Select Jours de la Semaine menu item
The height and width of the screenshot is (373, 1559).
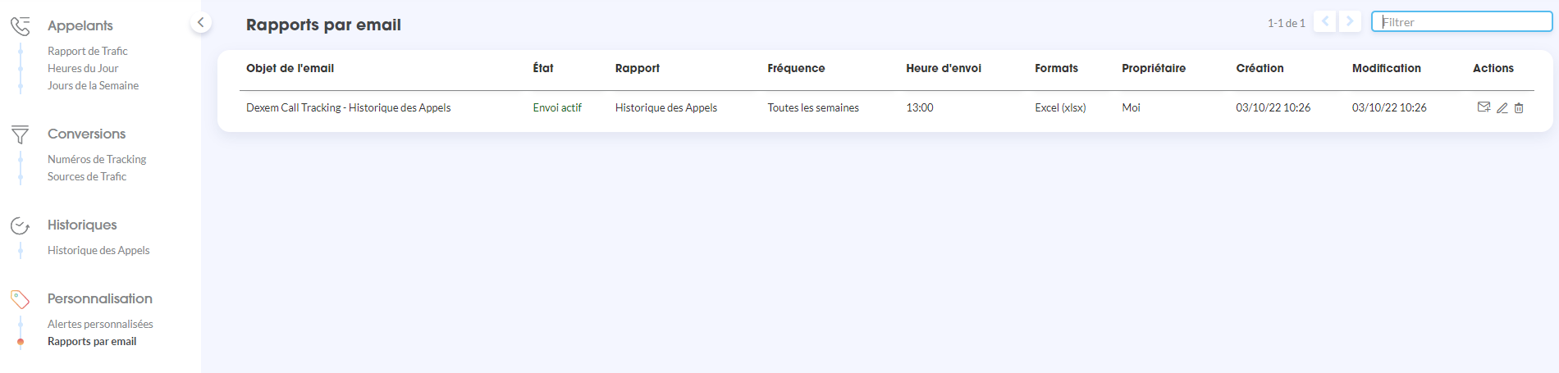pos(93,85)
